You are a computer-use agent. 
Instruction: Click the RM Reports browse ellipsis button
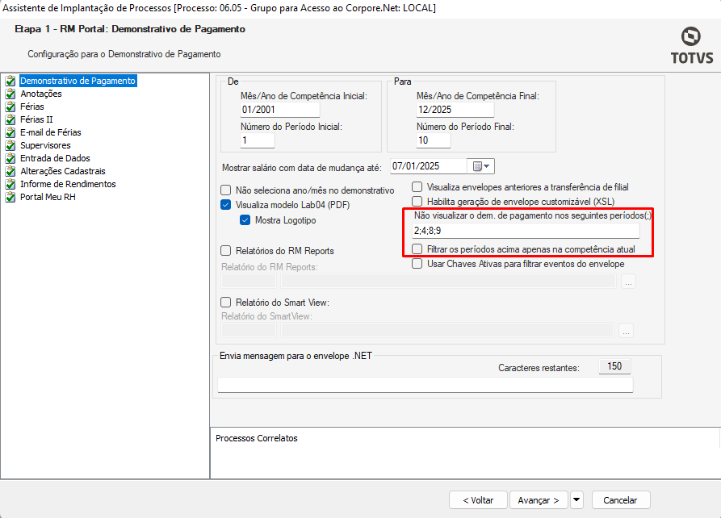pos(628,281)
